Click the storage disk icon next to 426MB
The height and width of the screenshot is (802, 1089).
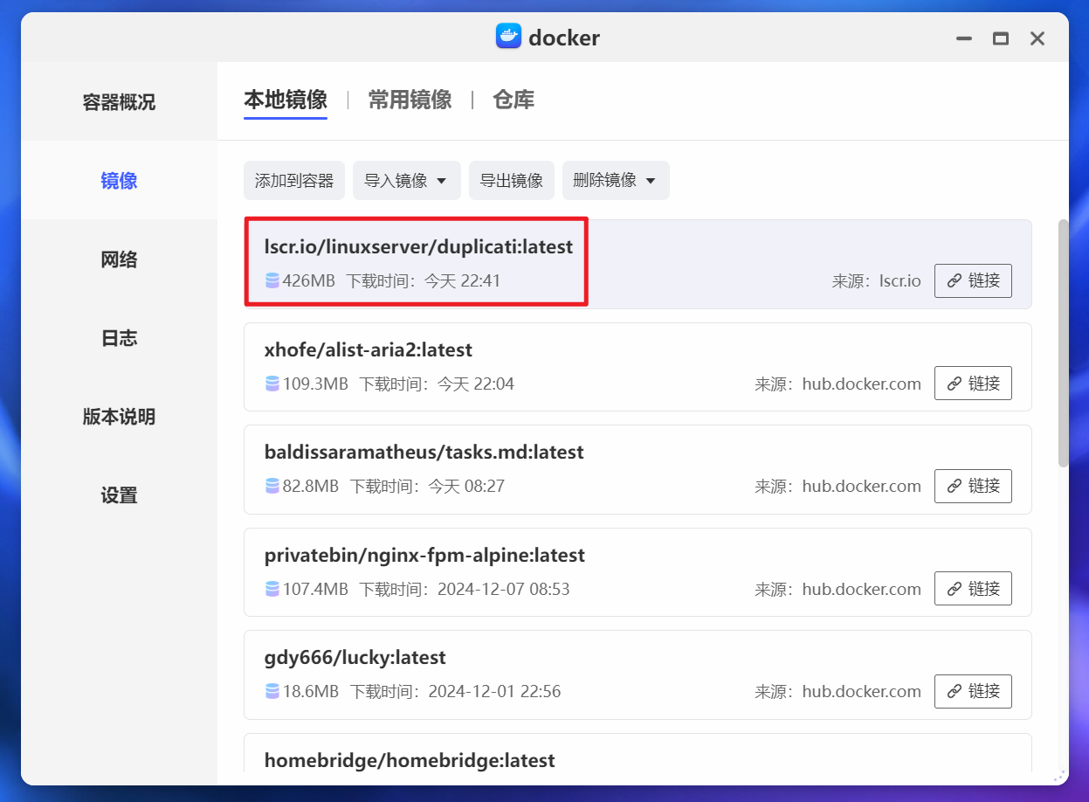click(272, 280)
